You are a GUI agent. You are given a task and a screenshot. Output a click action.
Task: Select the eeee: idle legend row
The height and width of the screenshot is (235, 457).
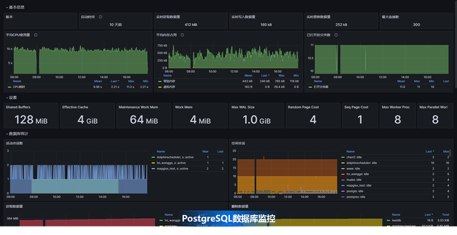(x=395, y=169)
